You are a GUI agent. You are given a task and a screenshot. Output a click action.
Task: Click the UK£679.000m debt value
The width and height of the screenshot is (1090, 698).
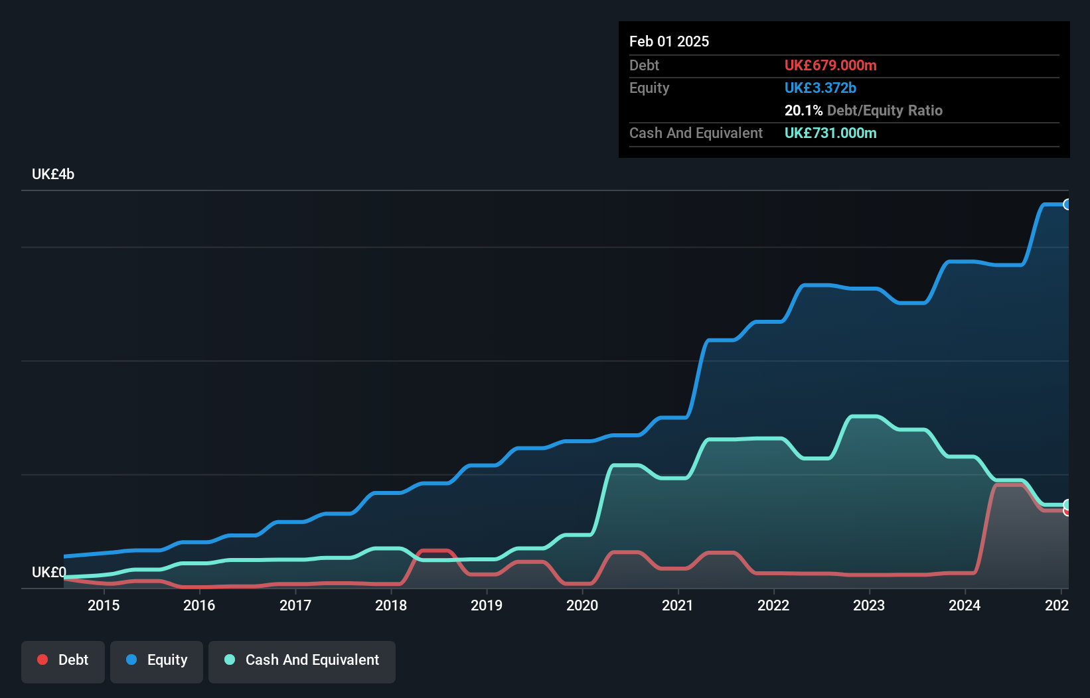point(830,65)
